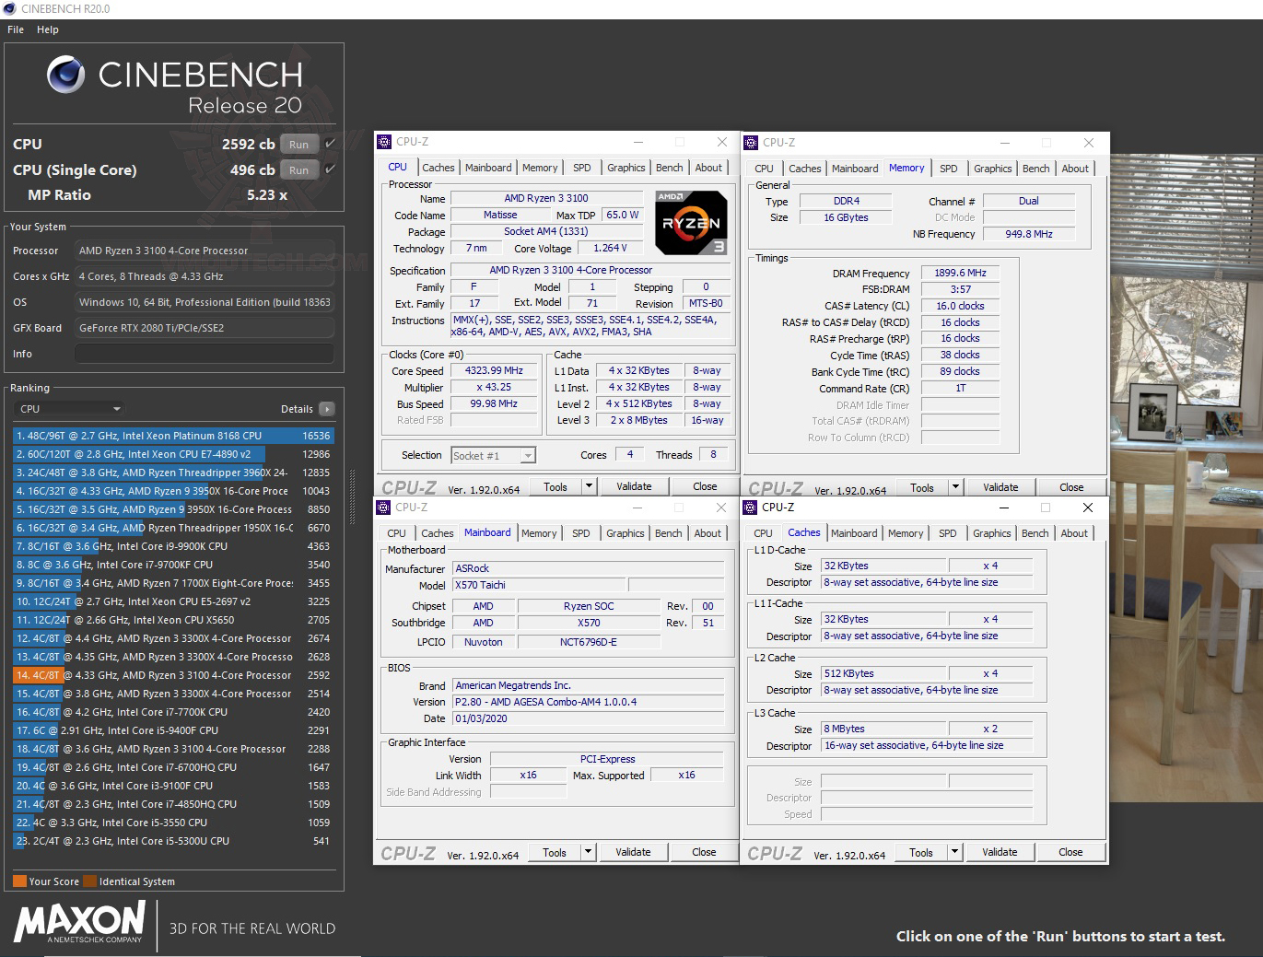Run the CPU (Single Core) benchmark
The height and width of the screenshot is (957, 1263).
click(x=298, y=169)
